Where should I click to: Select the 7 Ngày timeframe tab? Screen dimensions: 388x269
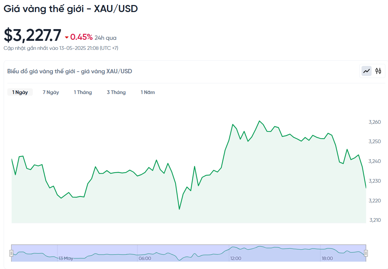click(x=51, y=92)
